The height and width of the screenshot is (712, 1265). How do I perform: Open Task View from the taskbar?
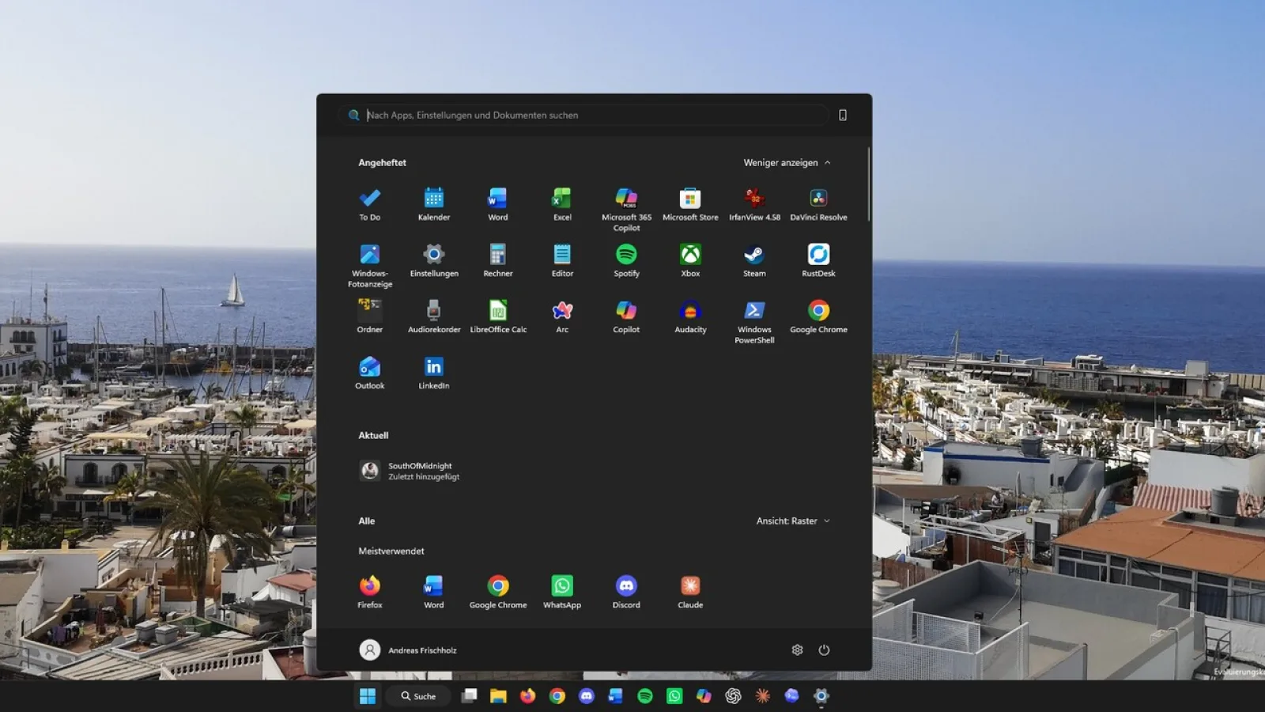pyautogui.click(x=469, y=696)
